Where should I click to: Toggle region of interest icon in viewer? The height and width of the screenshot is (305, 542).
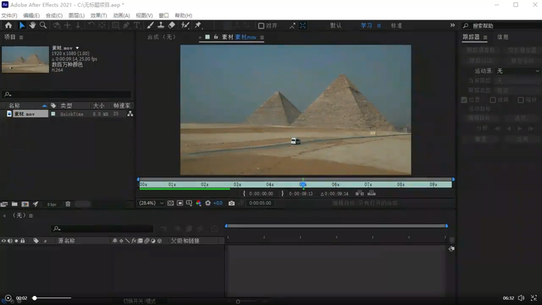pos(180,203)
